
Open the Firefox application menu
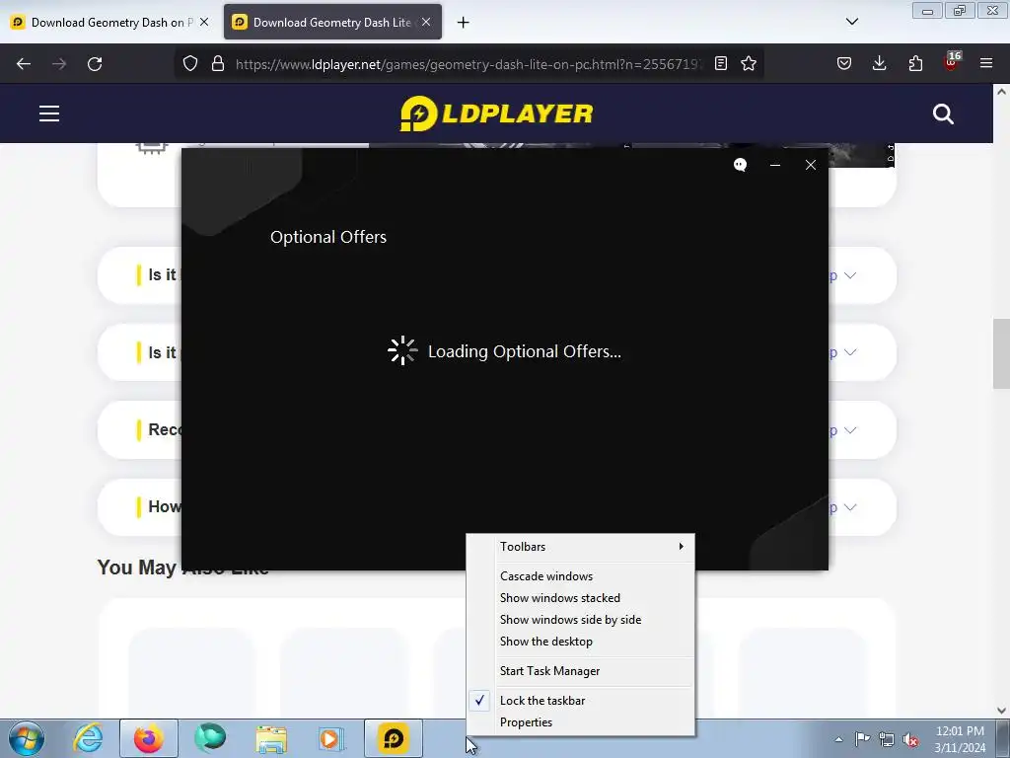pyautogui.click(x=986, y=63)
